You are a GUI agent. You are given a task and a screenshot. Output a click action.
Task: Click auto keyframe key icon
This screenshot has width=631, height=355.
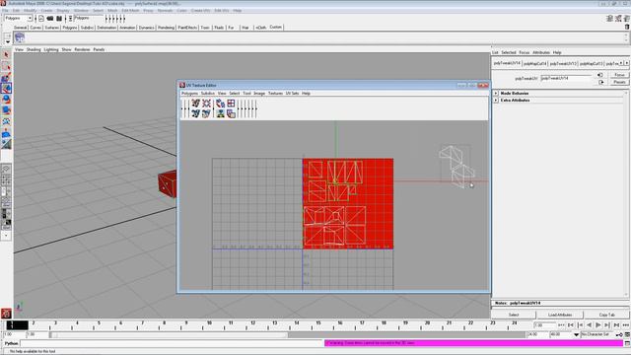(619, 334)
